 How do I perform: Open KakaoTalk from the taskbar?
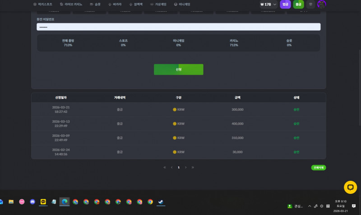coord(43,202)
